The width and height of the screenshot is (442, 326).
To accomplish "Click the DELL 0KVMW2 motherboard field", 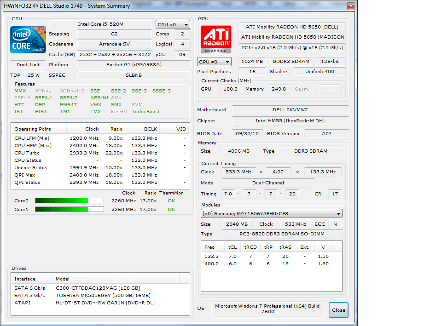I will click(x=290, y=109).
